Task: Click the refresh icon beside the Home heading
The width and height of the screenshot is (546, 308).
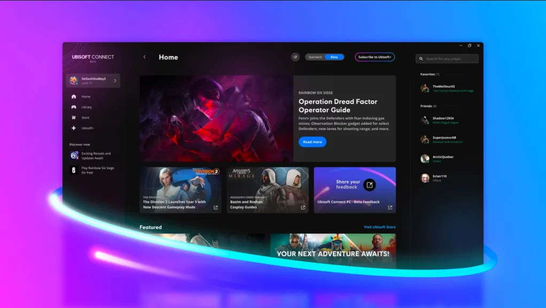Action: tap(295, 57)
